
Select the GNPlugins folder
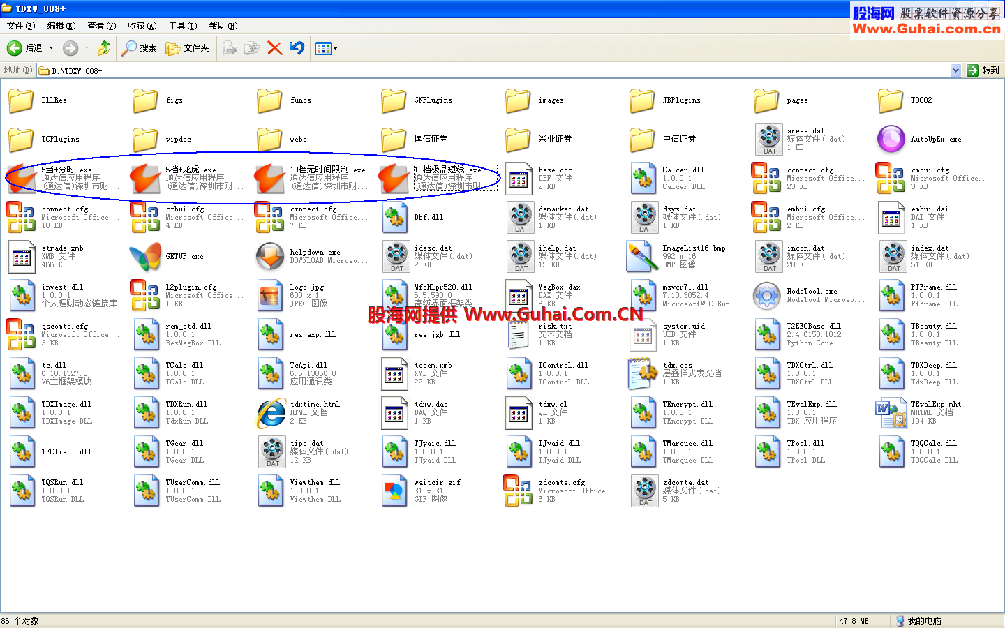[394, 100]
